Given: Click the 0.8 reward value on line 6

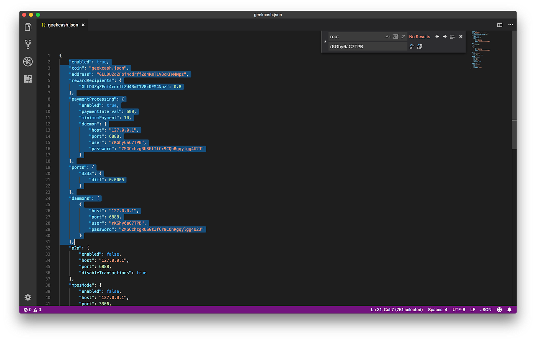Looking at the screenshot, I should pyautogui.click(x=178, y=87).
